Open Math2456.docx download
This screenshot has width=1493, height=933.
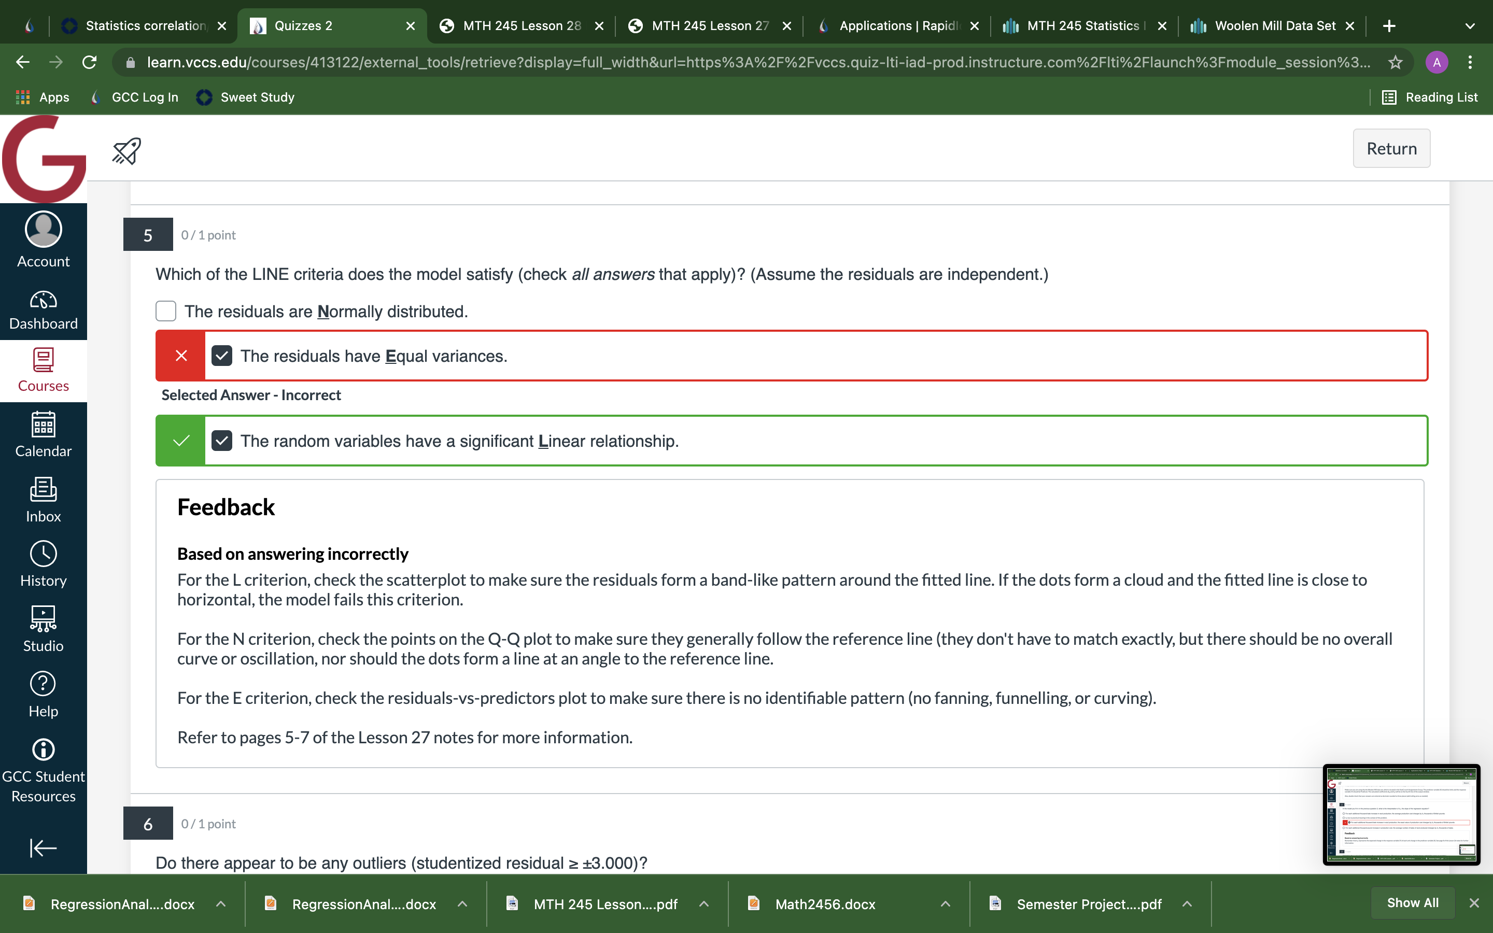pos(825,904)
